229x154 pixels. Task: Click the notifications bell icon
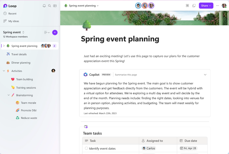[44, 6]
